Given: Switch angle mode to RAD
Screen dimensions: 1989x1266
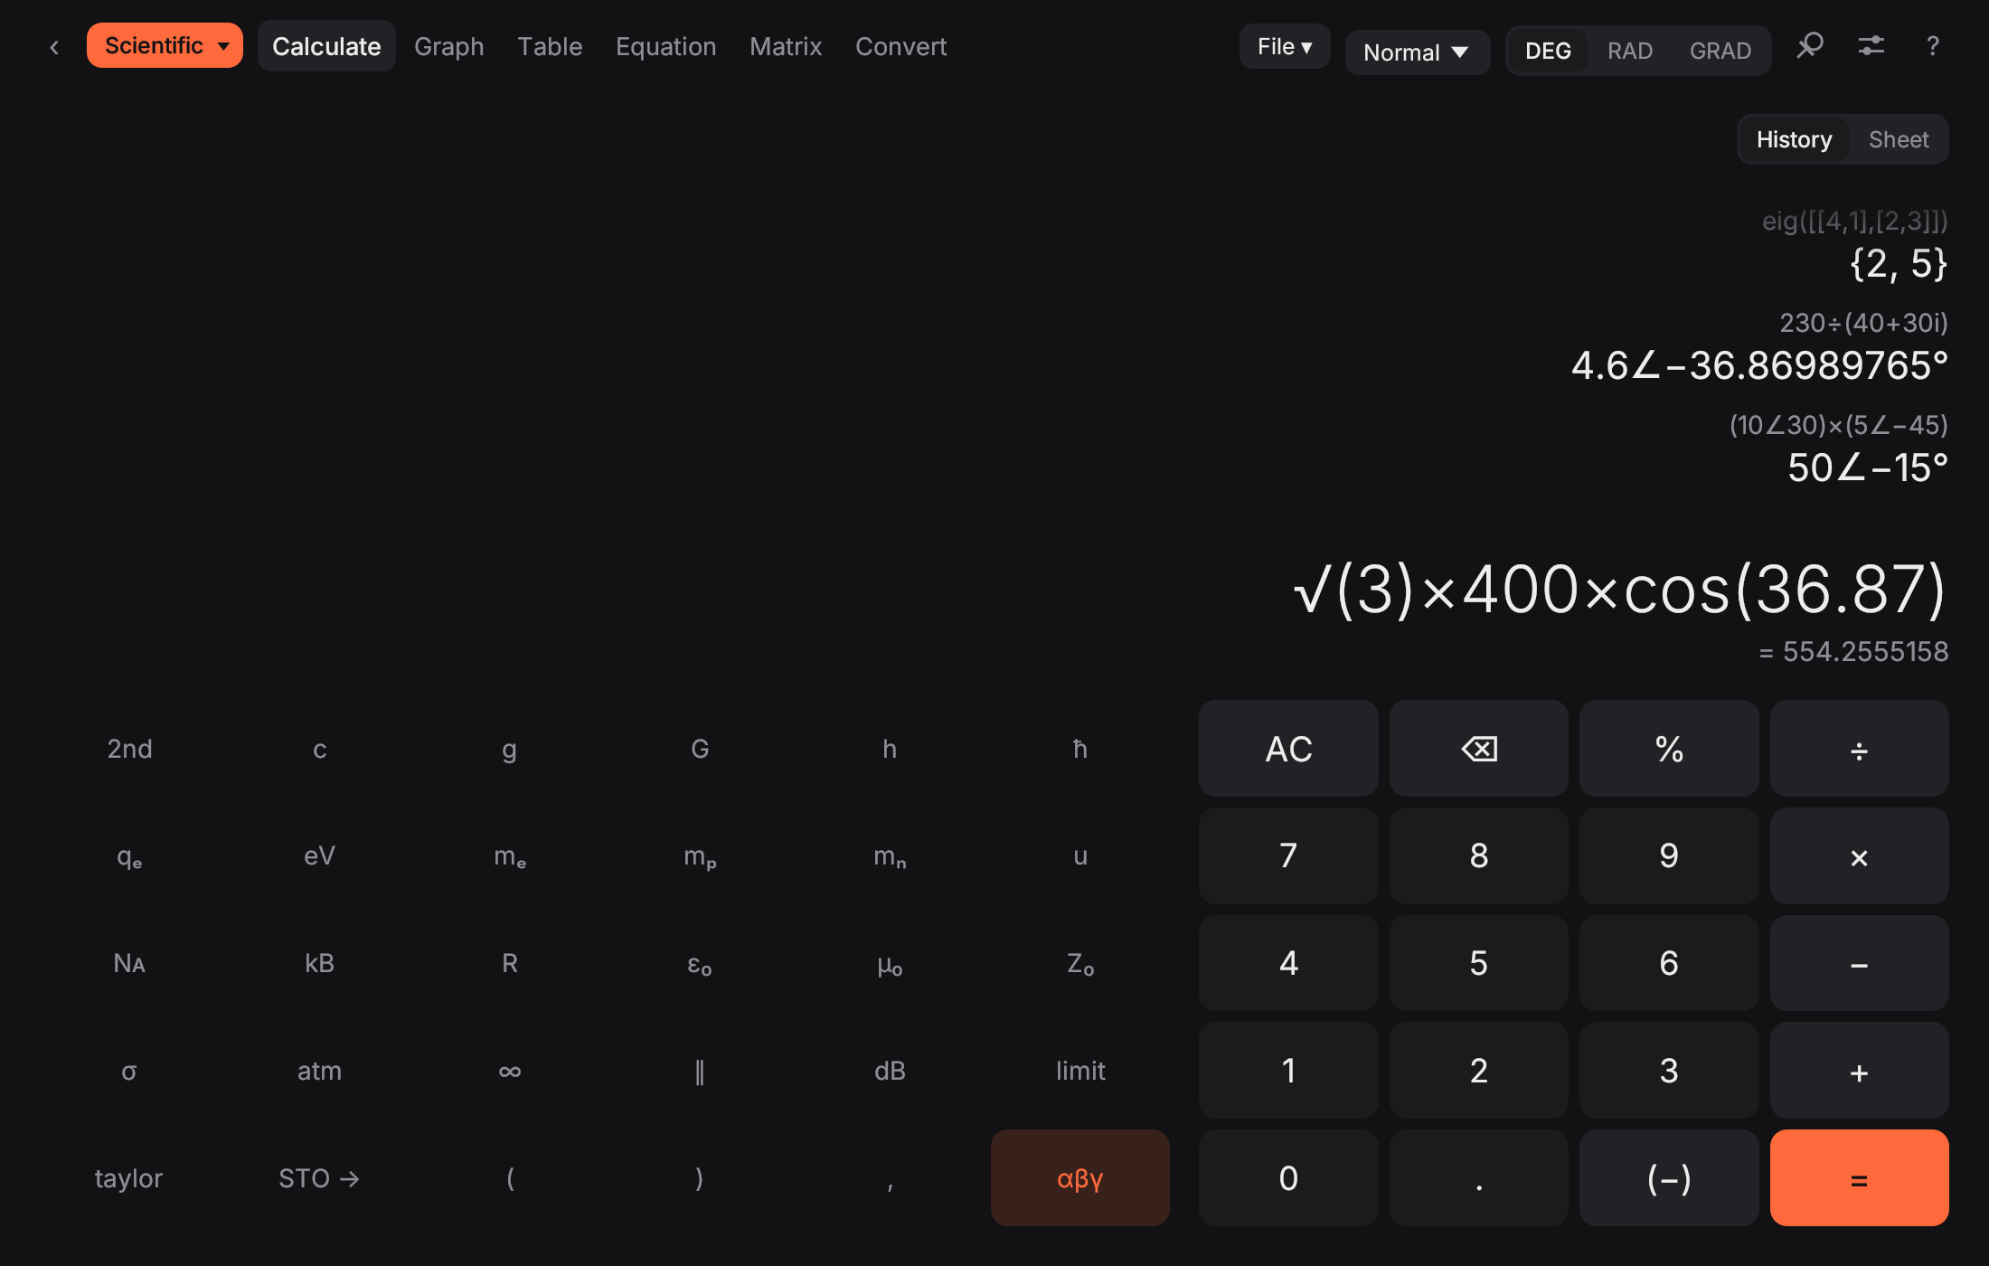Looking at the screenshot, I should point(1630,51).
